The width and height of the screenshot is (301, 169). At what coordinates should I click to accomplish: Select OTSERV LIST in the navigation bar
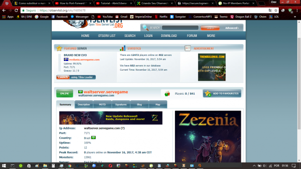click(x=107, y=36)
